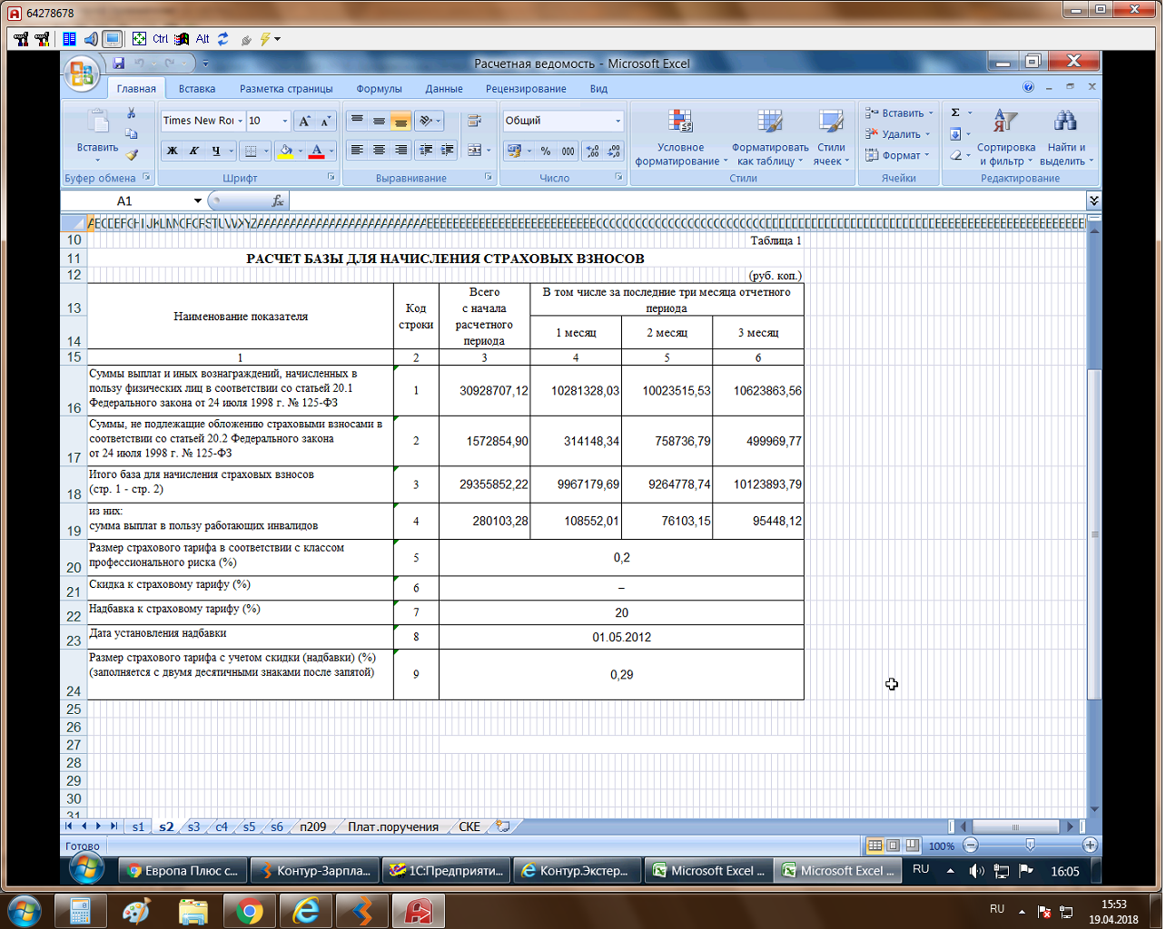Select the Format Painter brush
This screenshot has height=929, width=1166.
point(132,155)
